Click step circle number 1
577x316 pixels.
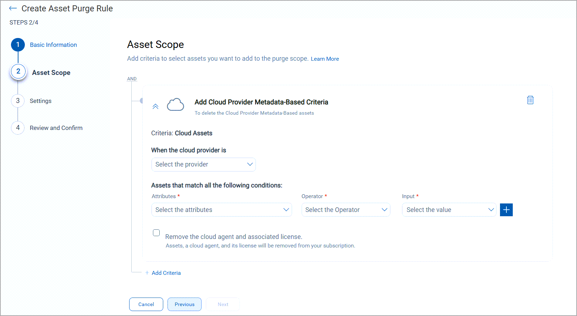point(18,45)
